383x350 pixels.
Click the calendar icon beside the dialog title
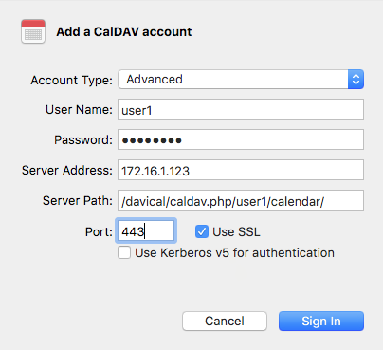[33, 31]
